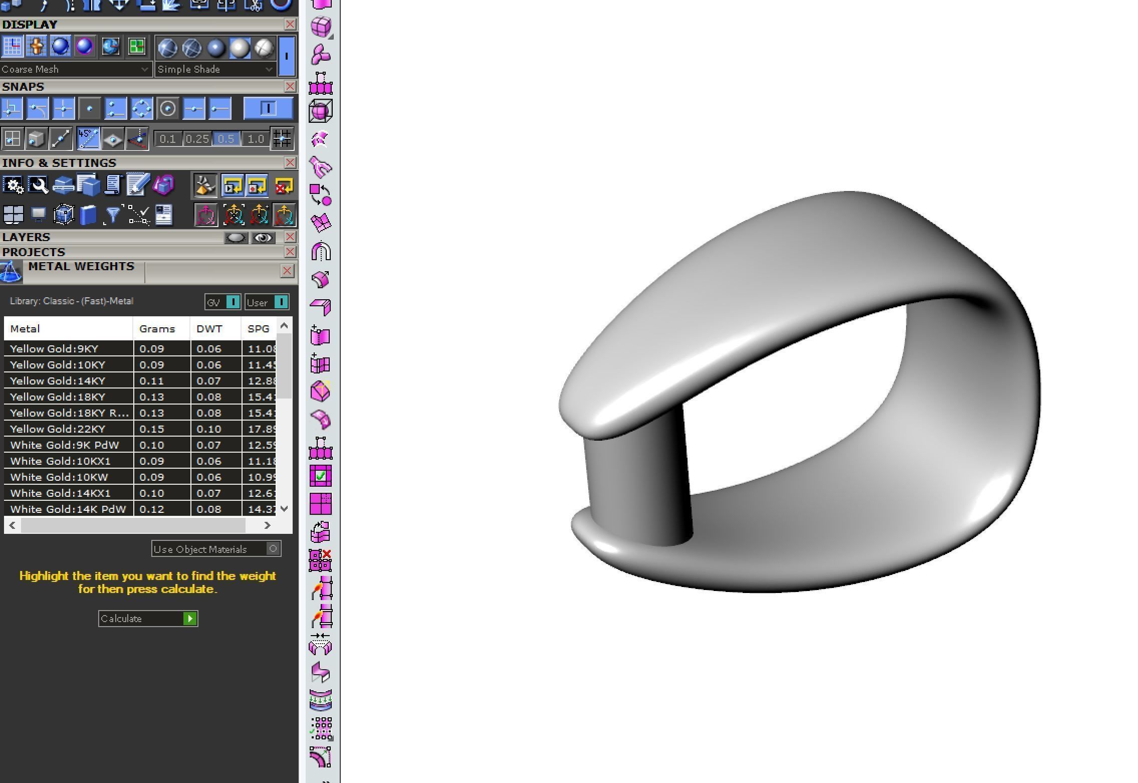Image resolution: width=1138 pixels, height=783 pixels.
Task: Click the red X history icon
Action: point(284,186)
